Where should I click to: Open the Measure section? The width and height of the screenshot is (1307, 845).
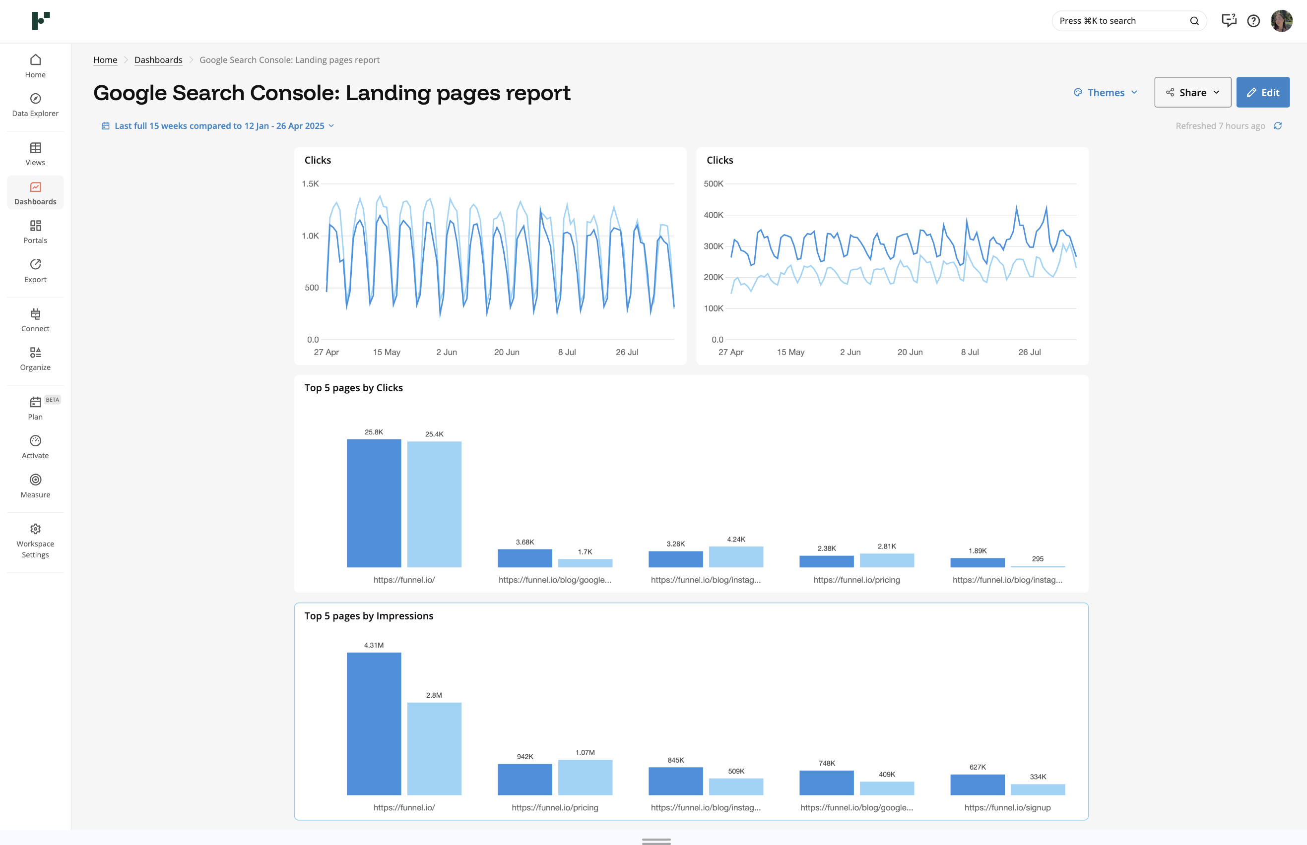click(x=35, y=486)
